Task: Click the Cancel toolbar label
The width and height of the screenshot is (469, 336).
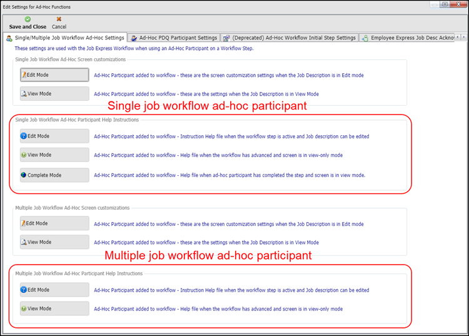Action: pyautogui.click(x=59, y=27)
